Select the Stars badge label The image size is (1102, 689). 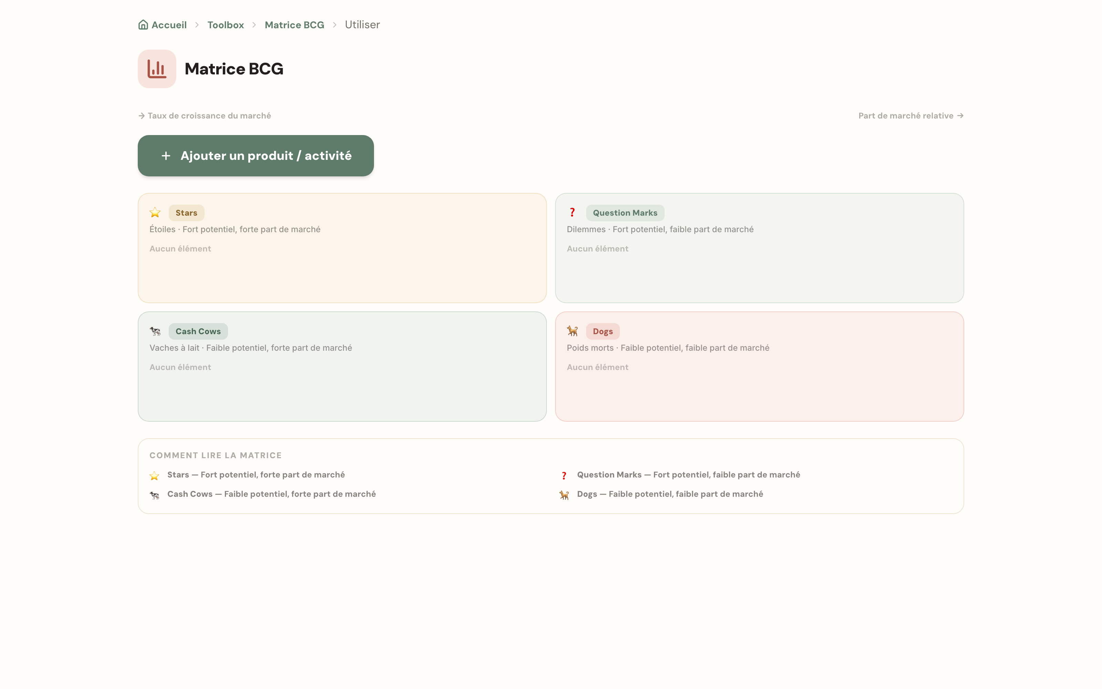186,213
